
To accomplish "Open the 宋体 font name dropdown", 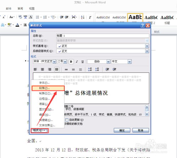I will coord(55,62).
